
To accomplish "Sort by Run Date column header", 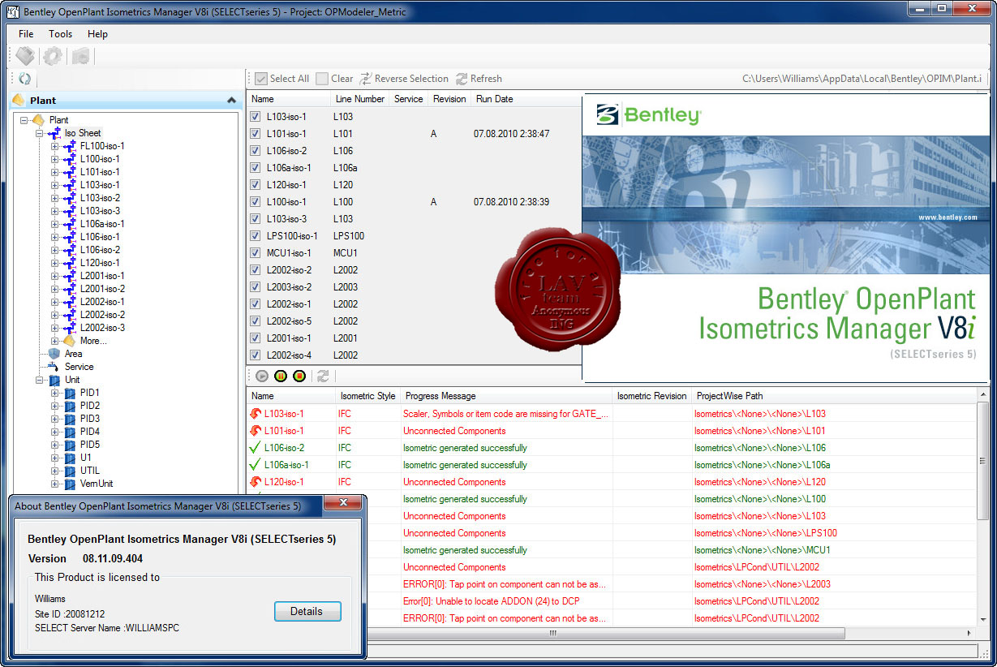I will click(x=526, y=99).
